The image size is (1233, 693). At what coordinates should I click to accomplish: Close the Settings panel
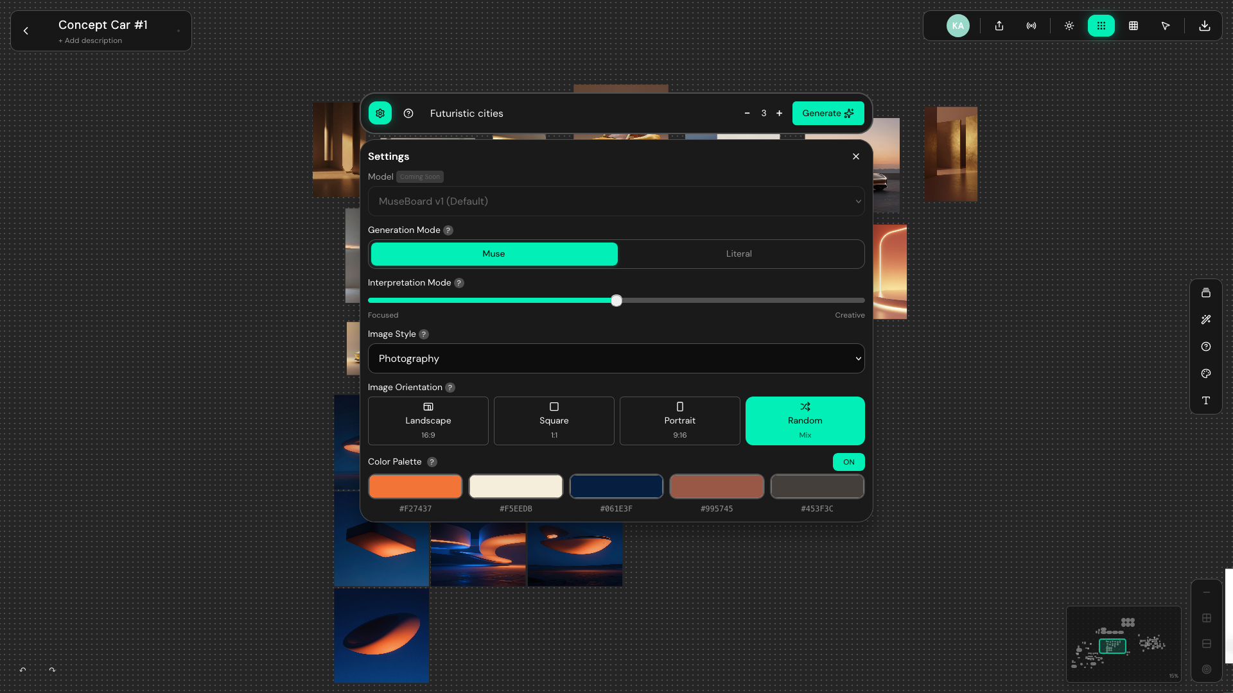tap(856, 157)
